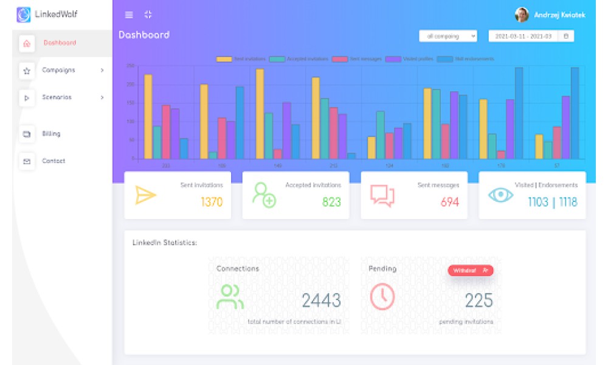Screen dimensions: 608x365
Task: Click the Pending clock icon
Action: pos(382,297)
